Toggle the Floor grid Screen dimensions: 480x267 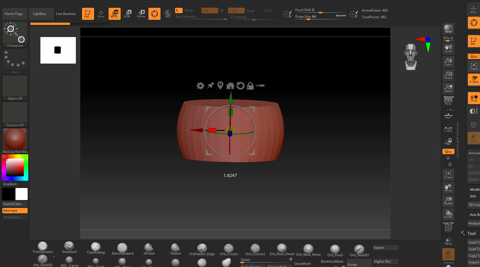tap(448, 114)
